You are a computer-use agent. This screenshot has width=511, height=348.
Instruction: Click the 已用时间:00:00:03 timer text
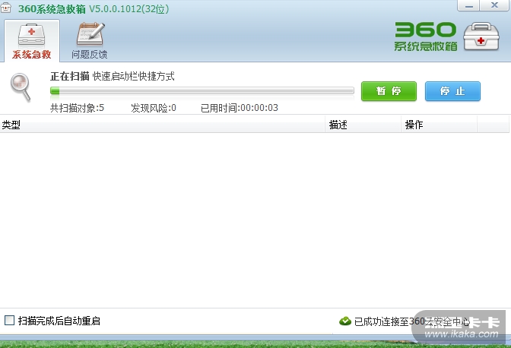pyautogui.click(x=240, y=108)
